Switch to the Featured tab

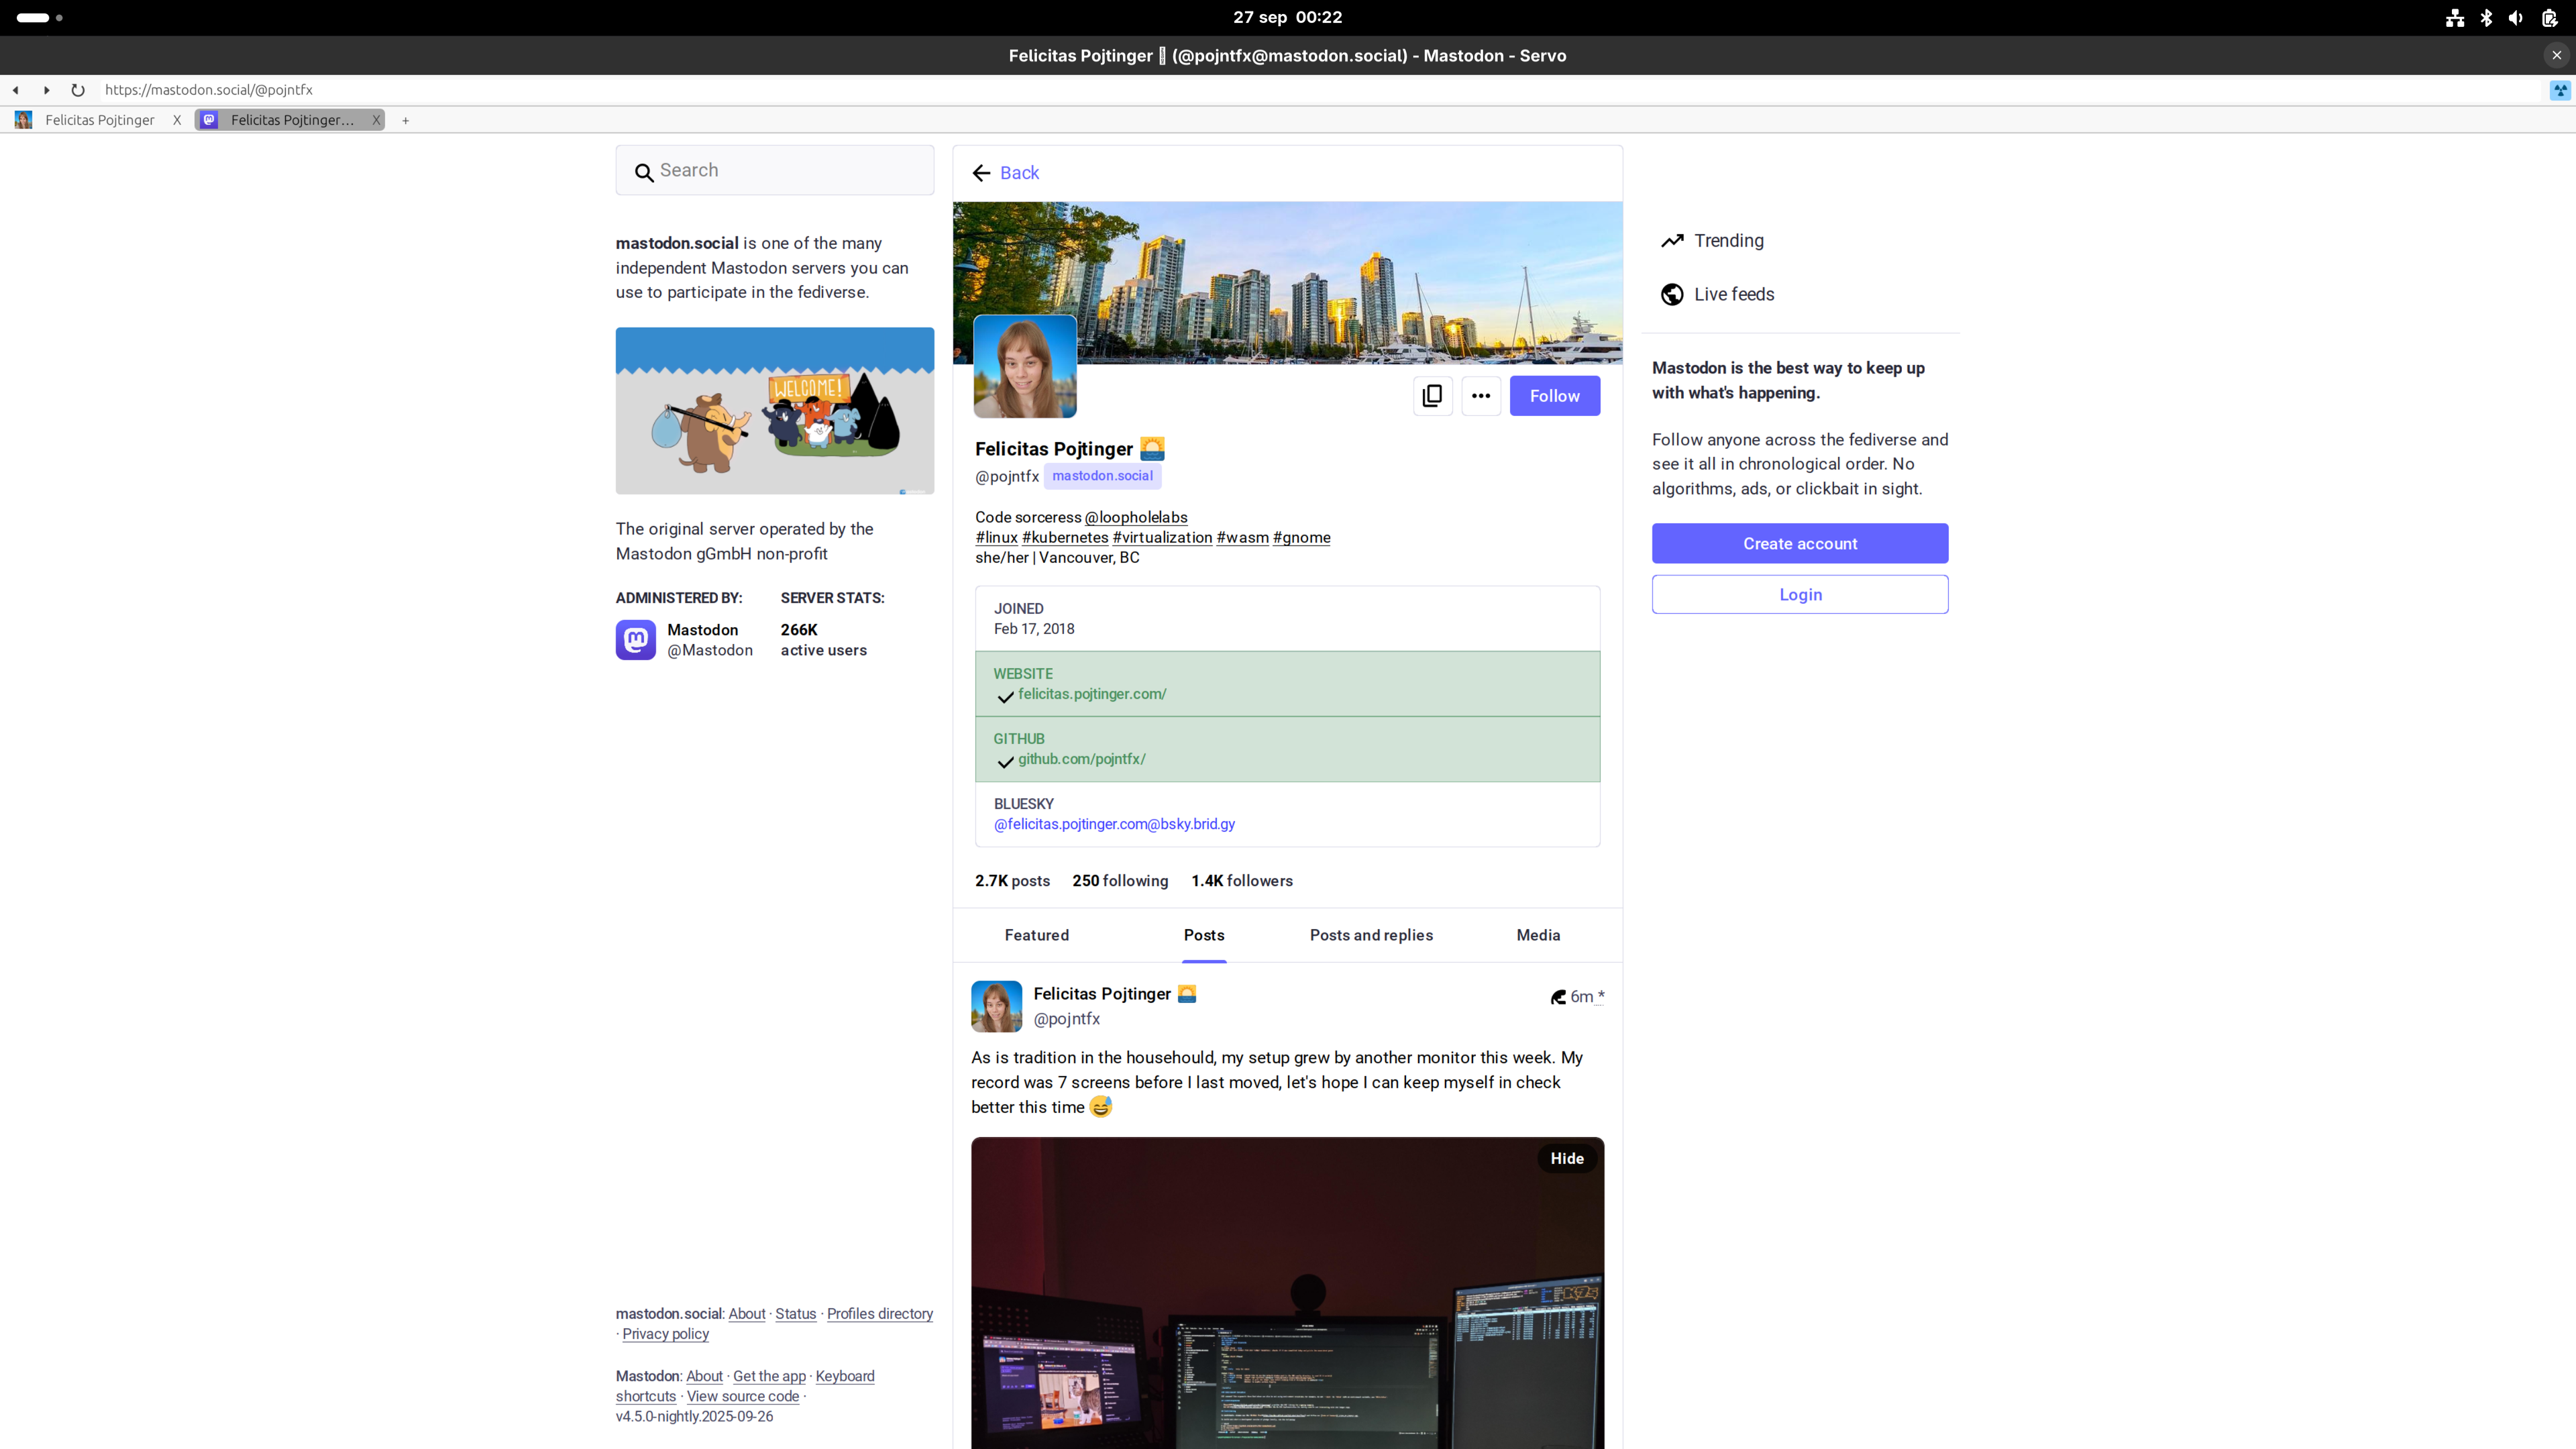click(1037, 935)
